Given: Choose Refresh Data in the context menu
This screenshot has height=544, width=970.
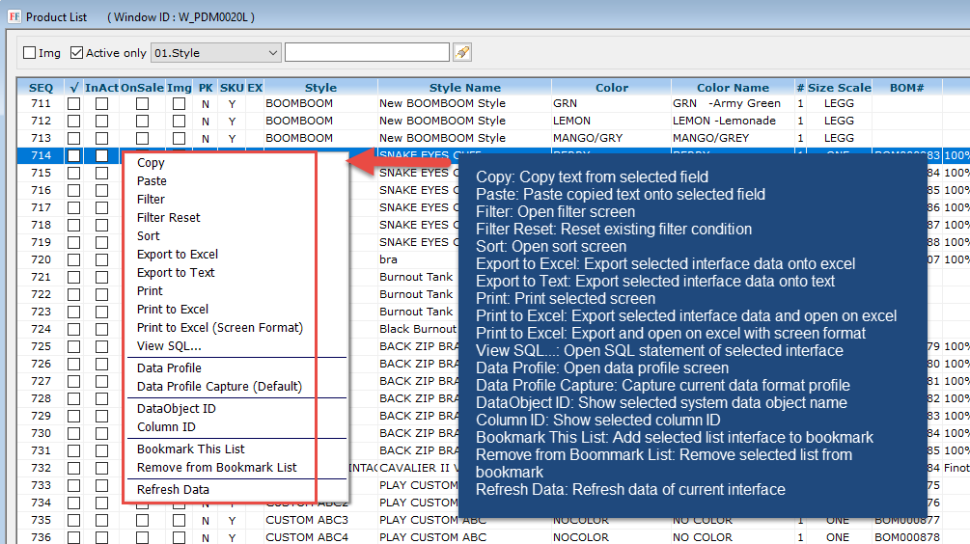Looking at the screenshot, I should 174,490.
